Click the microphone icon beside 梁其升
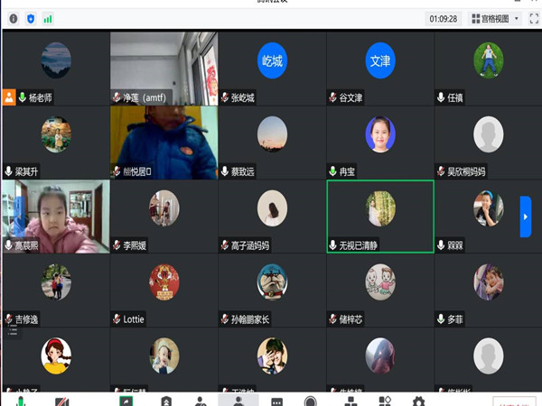 (x=9, y=171)
